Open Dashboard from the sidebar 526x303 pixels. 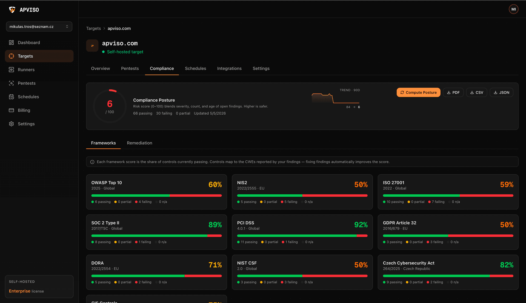click(x=39, y=43)
